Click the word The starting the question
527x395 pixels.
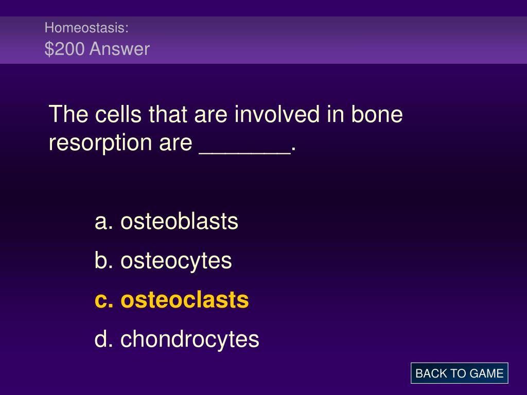tap(68, 114)
